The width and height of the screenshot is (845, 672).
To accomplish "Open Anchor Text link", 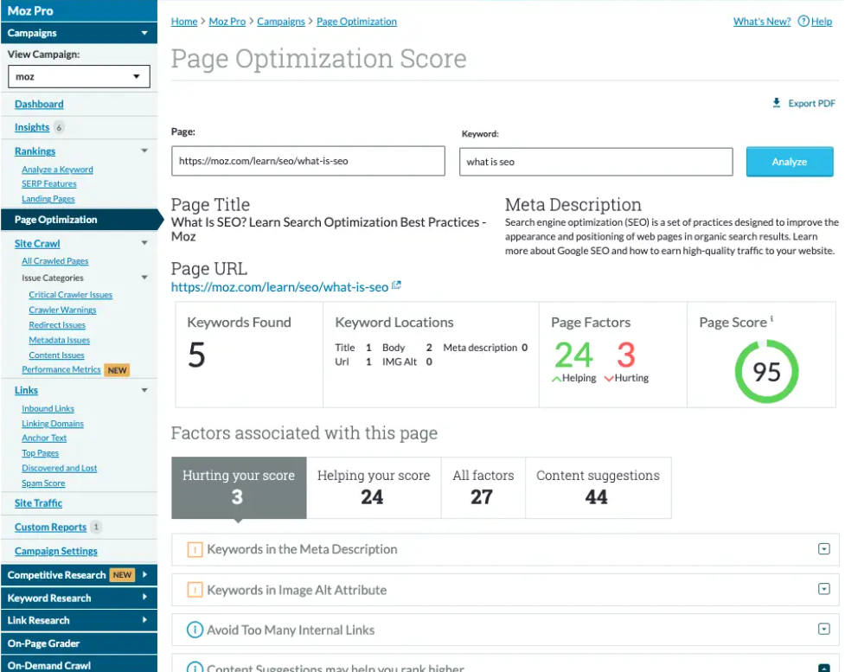I will tap(44, 438).
